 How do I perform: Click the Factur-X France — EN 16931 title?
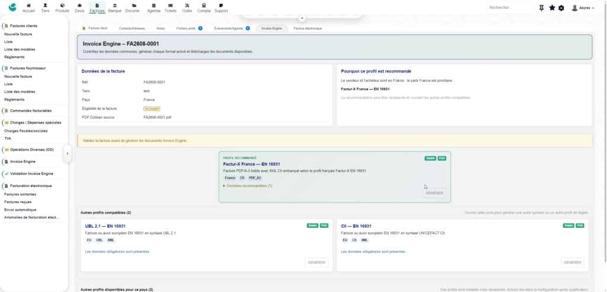click(x=251, y=164)
